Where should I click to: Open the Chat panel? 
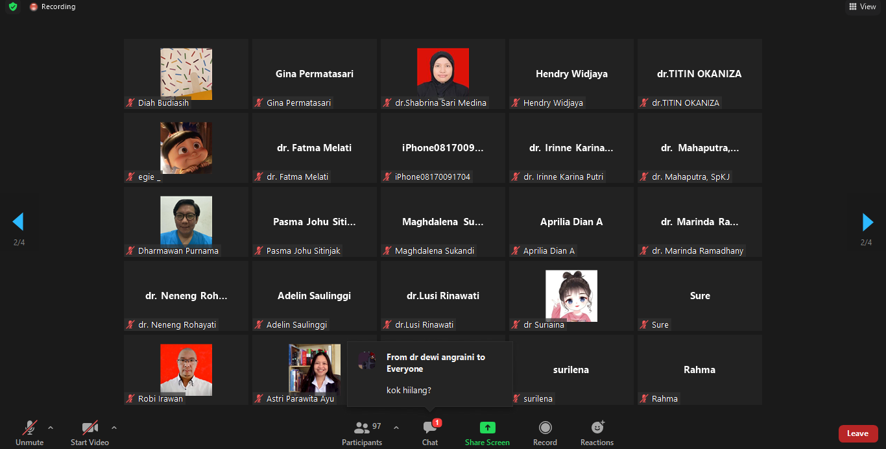tap(430, 433)
